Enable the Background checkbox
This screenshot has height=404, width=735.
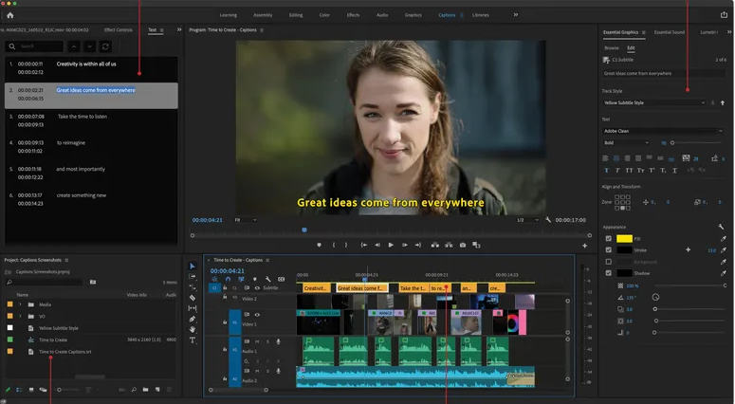(609, 262)
